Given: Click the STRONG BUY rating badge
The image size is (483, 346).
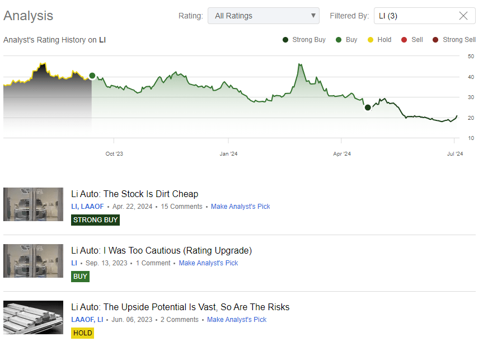Looking at the screenshot, I should point(95,220).
